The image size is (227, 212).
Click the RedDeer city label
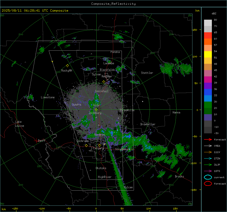[x=107, y=76]
